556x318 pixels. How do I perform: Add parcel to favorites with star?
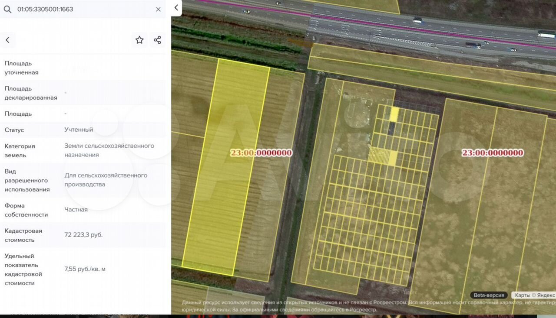pos(139,40)
